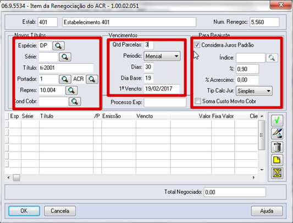Click the trash can delete icon
Image resolution: width=293 pixels, height=223 pixels.
(x=277, y=147)
